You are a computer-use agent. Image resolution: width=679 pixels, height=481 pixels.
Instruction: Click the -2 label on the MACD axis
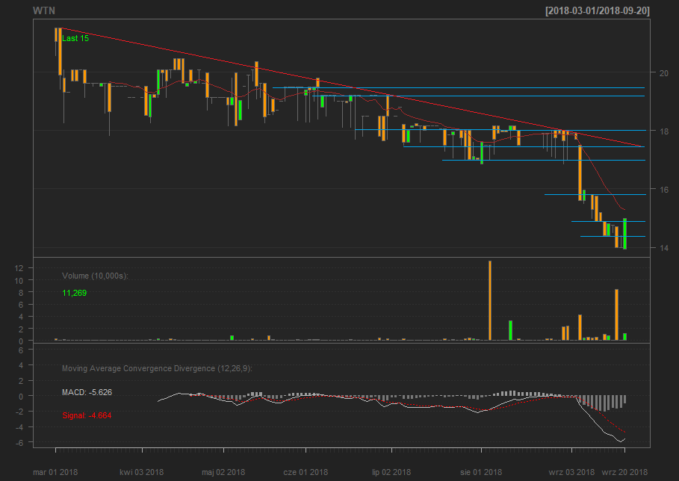point(19,412)
